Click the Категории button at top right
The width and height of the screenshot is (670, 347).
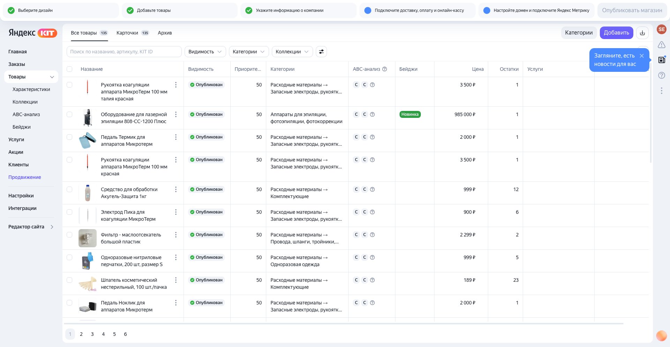(579, 33)
